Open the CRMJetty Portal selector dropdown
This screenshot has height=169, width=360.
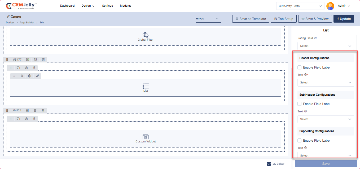[x=300, y=6]
